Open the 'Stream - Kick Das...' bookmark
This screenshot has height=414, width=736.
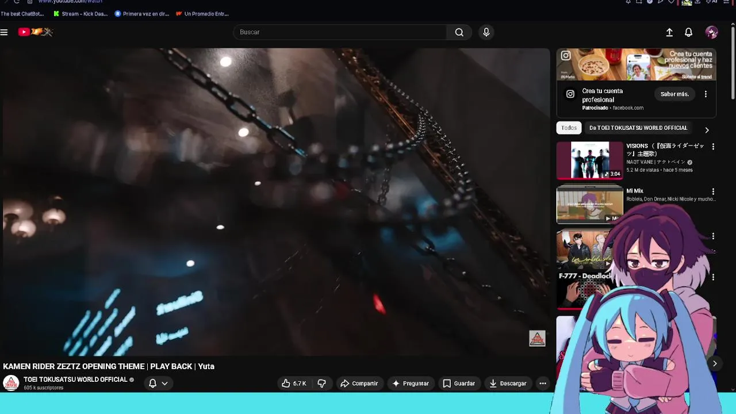coord(80,14)
